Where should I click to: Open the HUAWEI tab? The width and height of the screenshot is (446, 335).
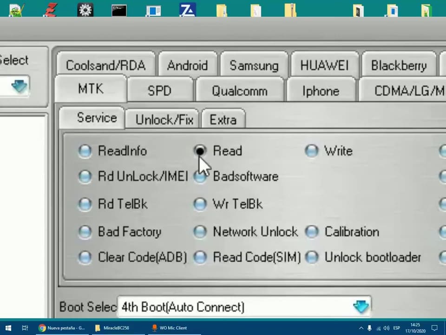325,66
